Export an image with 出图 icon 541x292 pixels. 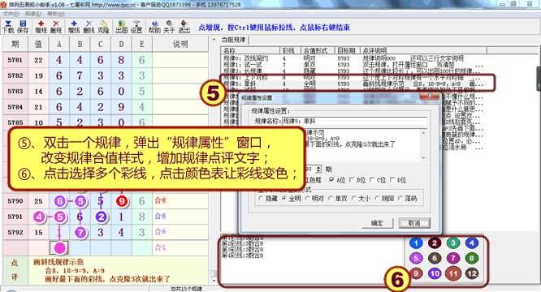[122, 27]
